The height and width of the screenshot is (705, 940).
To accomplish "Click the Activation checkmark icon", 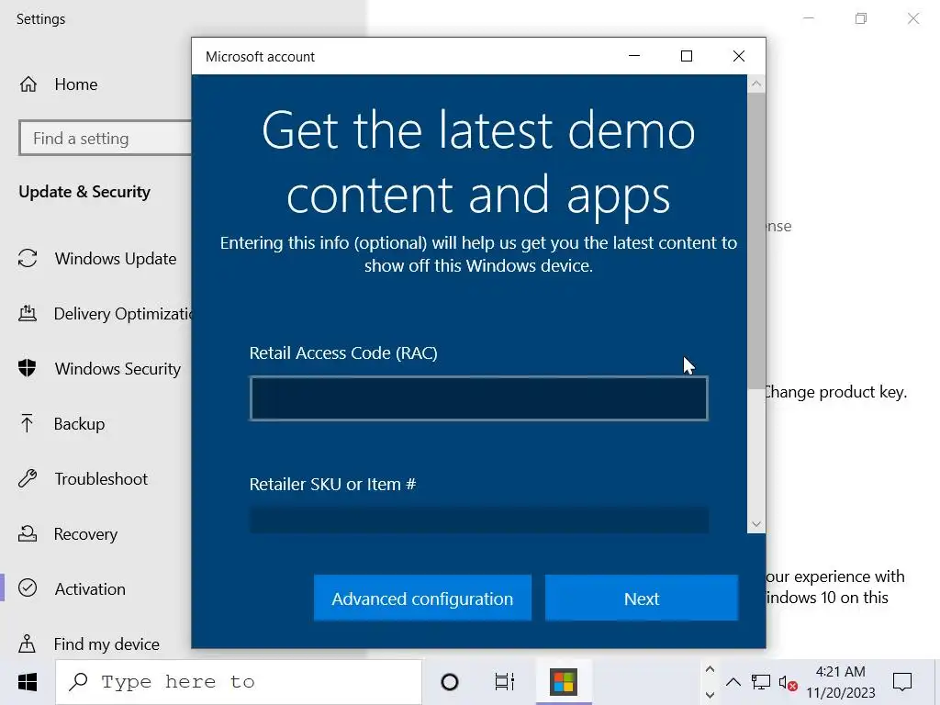I will 28,588.
